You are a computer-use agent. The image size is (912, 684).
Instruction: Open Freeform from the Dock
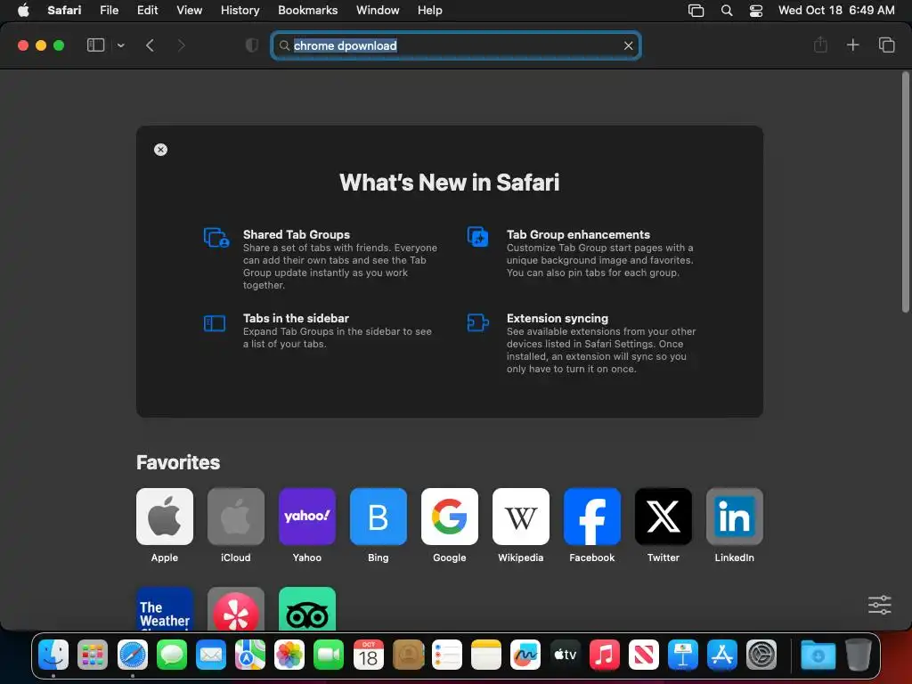pyautogui.click(x=525, y=655)
